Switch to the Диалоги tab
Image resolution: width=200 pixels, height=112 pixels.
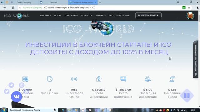pyautogui.click(x=53, y=2)
